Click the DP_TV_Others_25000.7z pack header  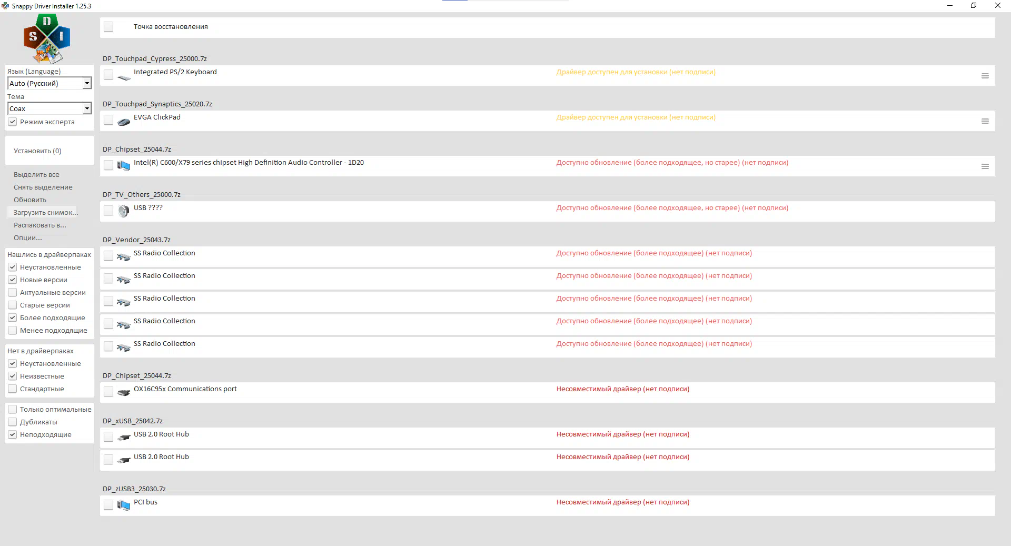click(x=142, y=194)
